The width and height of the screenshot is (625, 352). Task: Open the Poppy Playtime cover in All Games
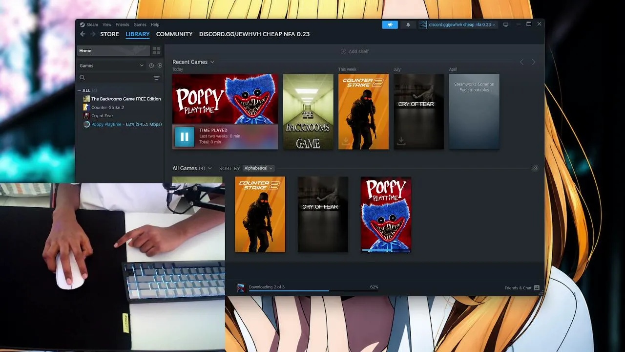pos(386,215)
